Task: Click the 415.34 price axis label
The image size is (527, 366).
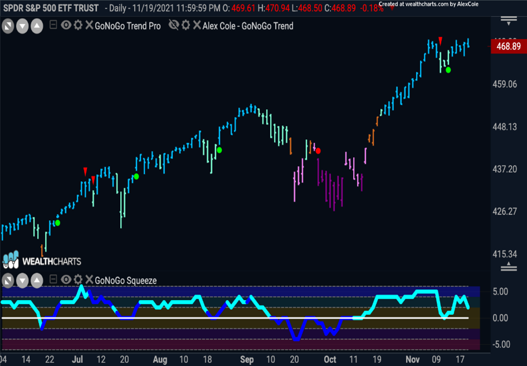Action: pyautogui.click(x=505, y=253)
